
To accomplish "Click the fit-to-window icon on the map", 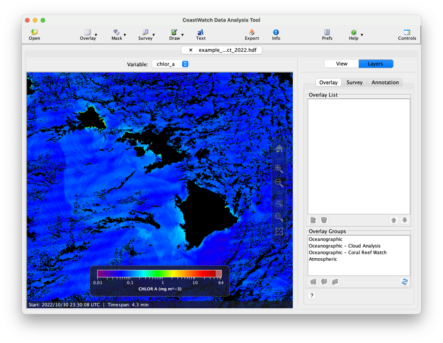I will tap(279, 232).
